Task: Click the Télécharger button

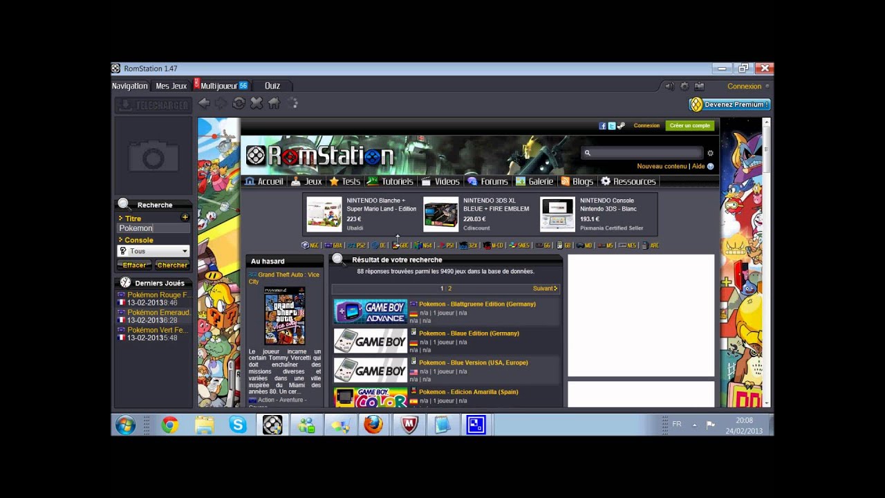Action: 153,105
